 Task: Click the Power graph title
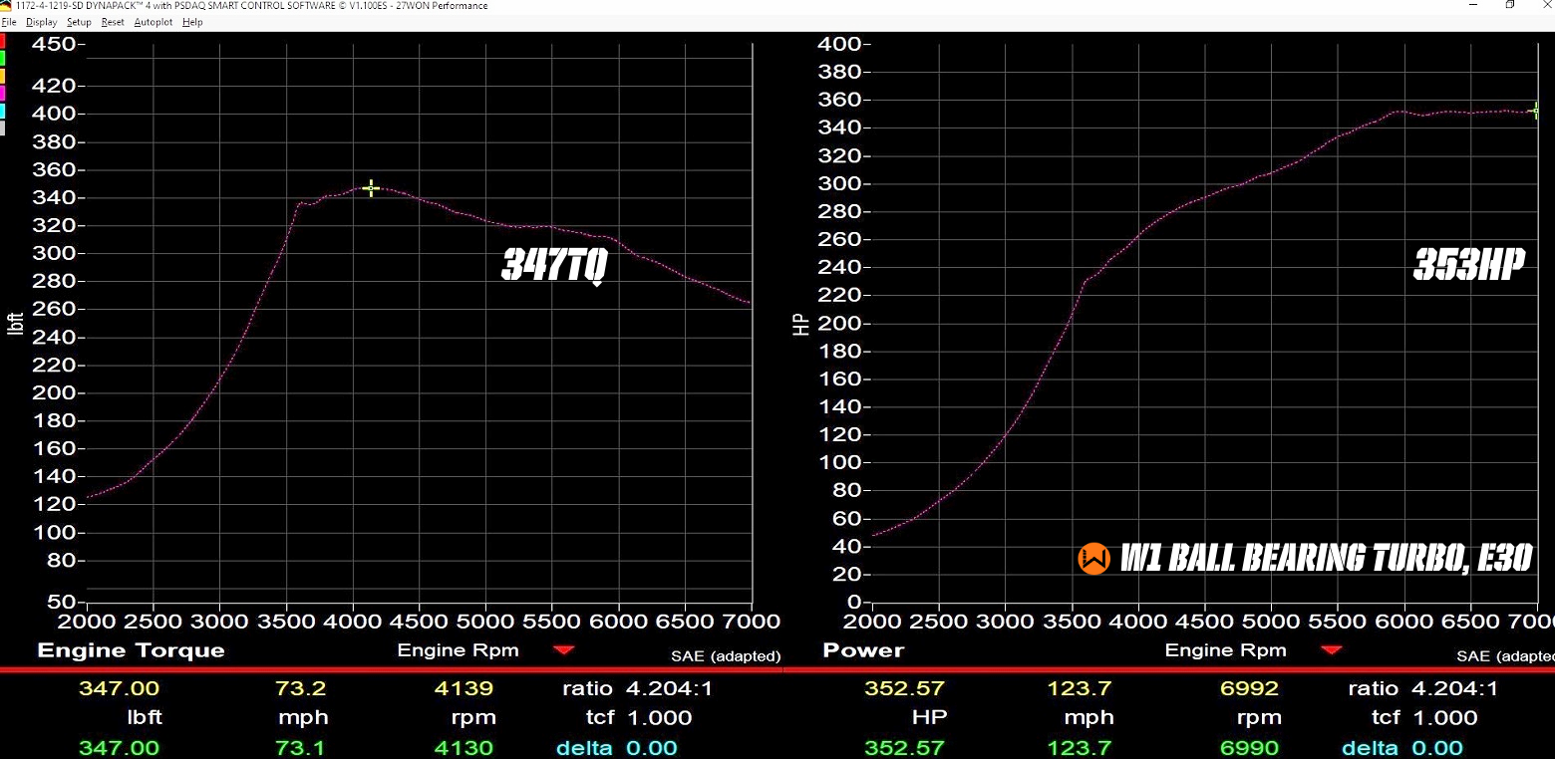(863, 650)
